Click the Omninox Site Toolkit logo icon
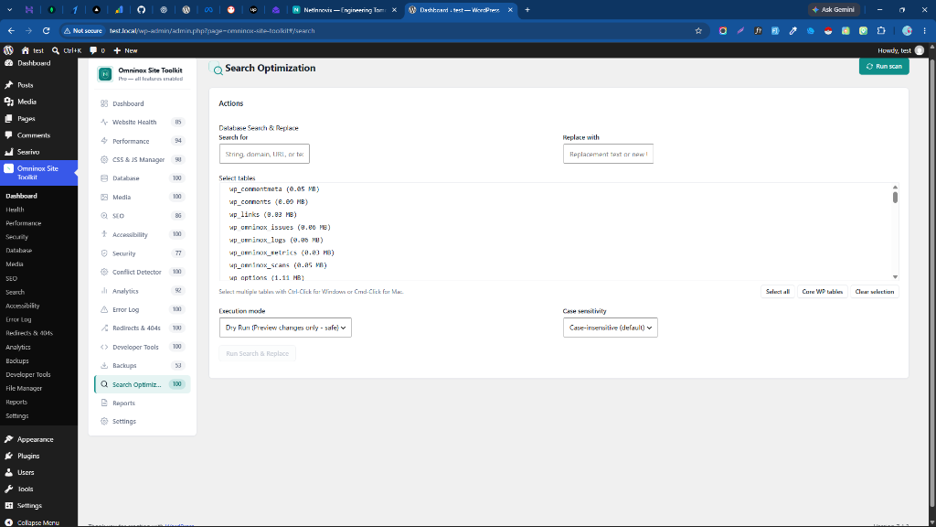The height and width of the screenshot is (527, 936). pos(106,74)
